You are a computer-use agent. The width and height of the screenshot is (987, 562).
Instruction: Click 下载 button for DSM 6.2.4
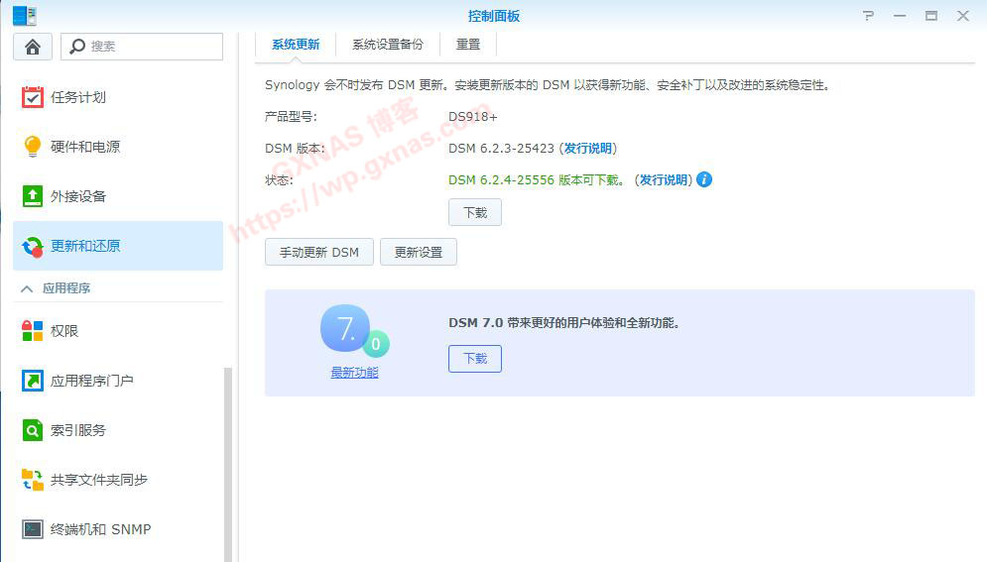coord(475,212)
